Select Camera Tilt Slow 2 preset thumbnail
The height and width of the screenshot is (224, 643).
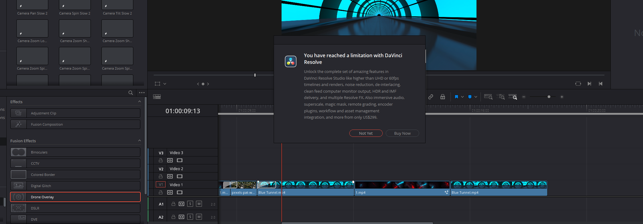click(x=117, y=5)
